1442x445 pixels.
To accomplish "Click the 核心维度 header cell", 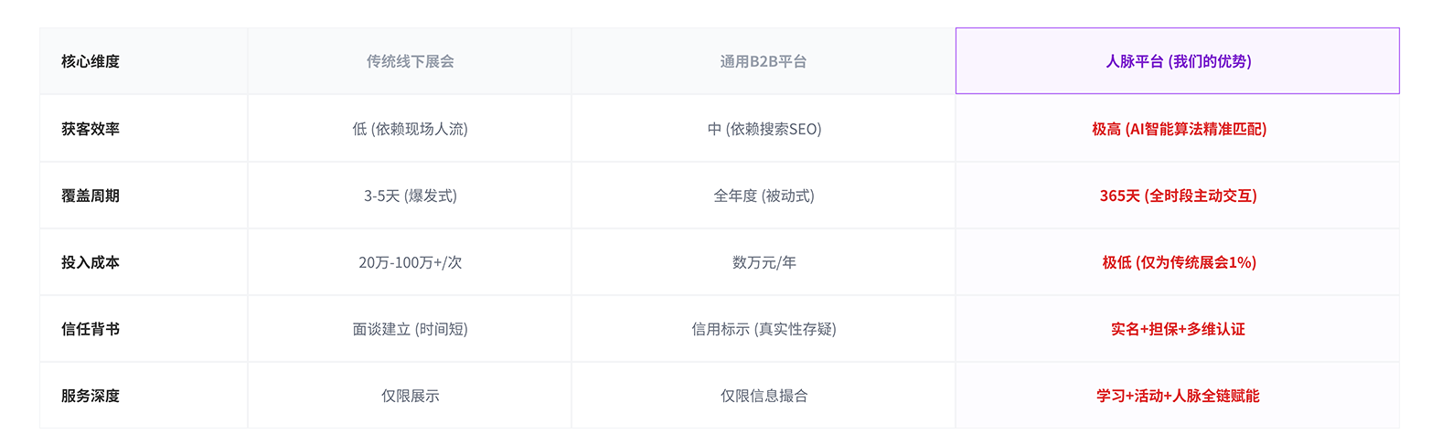I will (91, 61).
